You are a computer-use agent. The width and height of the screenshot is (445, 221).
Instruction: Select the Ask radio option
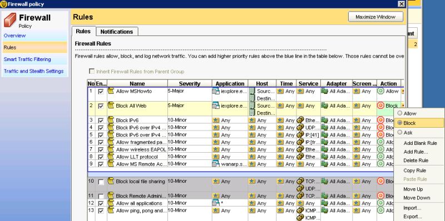[399, 132]
